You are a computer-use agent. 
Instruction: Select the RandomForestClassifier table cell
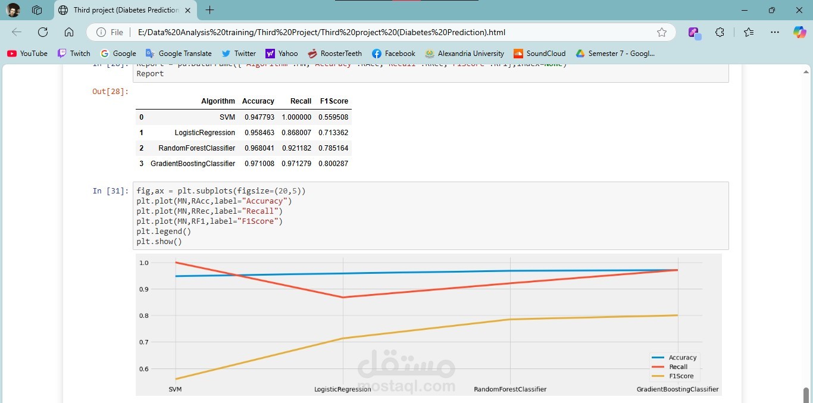[196, 148]
